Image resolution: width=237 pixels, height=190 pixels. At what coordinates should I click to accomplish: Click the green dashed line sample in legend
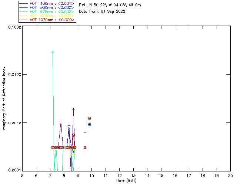coord(24,12)
